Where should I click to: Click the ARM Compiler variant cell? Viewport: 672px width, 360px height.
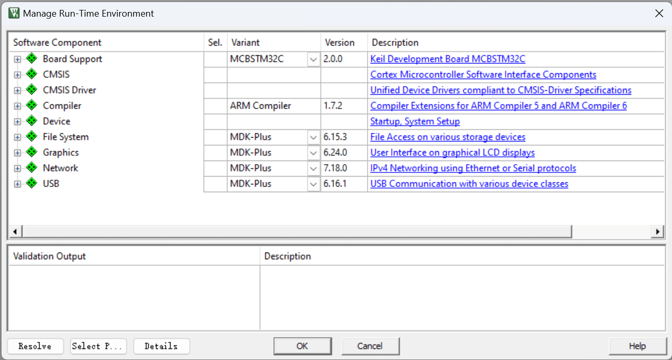point(274,106)
